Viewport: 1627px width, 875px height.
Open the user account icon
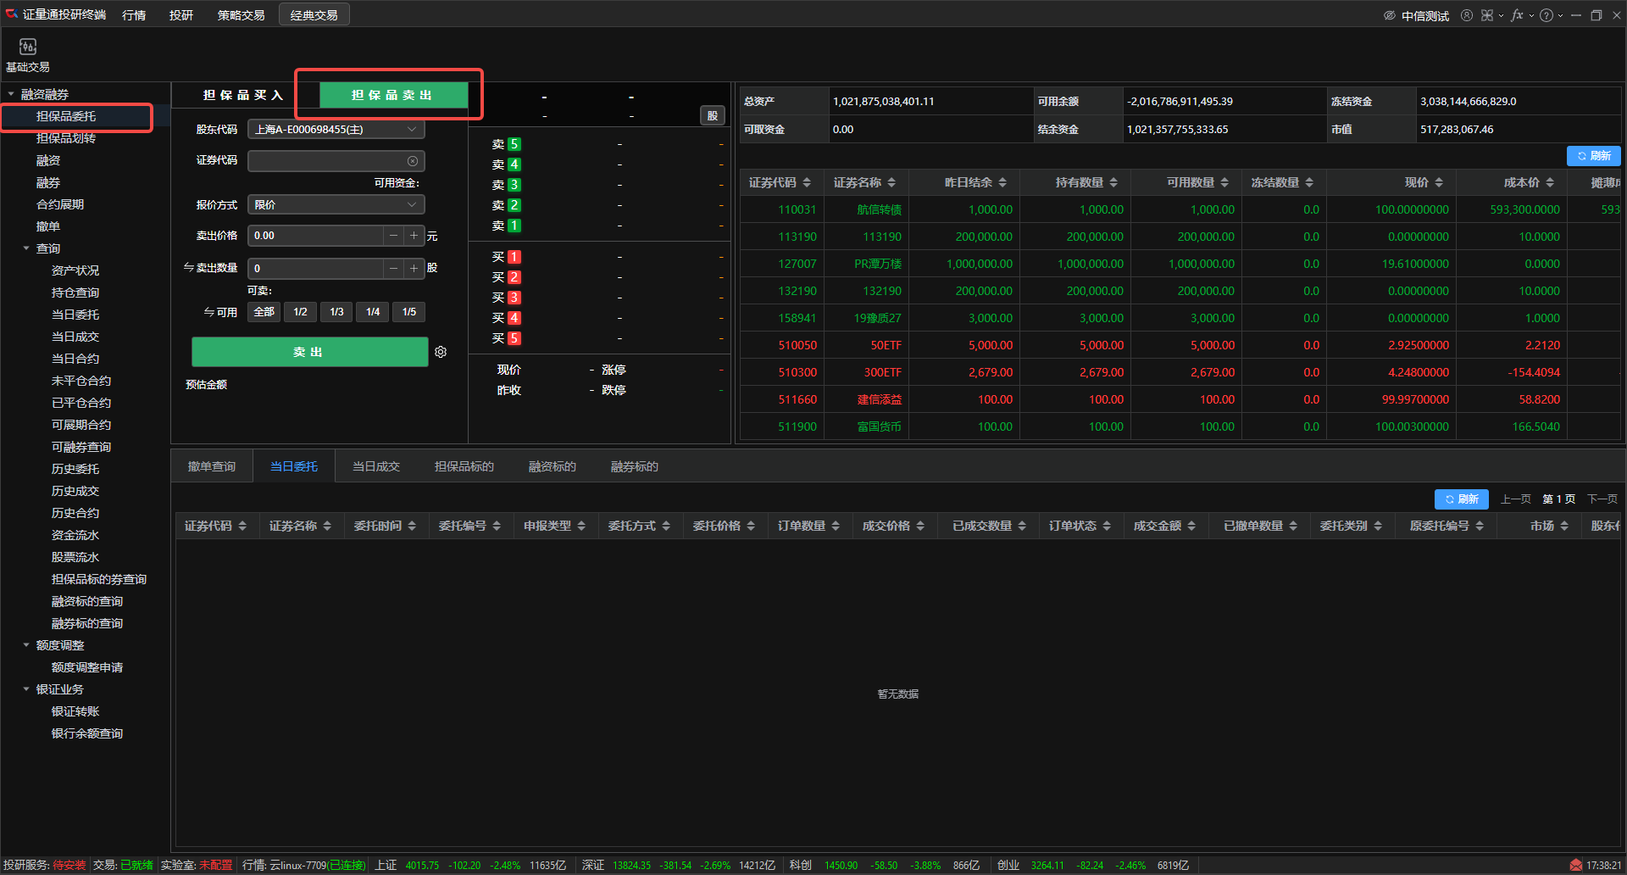tap(1466, 15)
